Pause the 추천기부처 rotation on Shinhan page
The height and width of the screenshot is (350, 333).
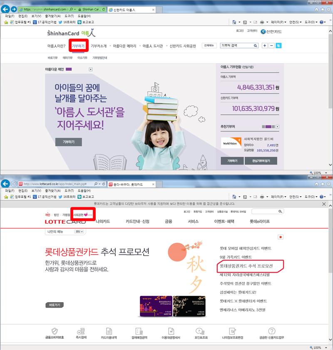[x=277, y=126]
